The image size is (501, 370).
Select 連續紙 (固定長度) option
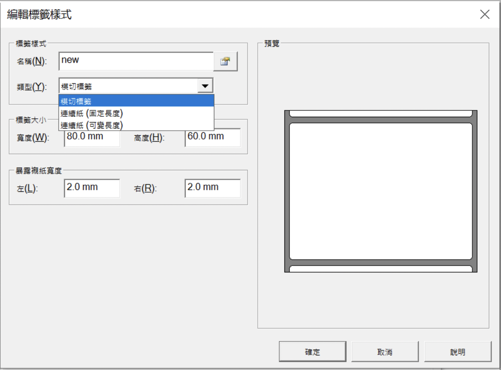point(136,113)
